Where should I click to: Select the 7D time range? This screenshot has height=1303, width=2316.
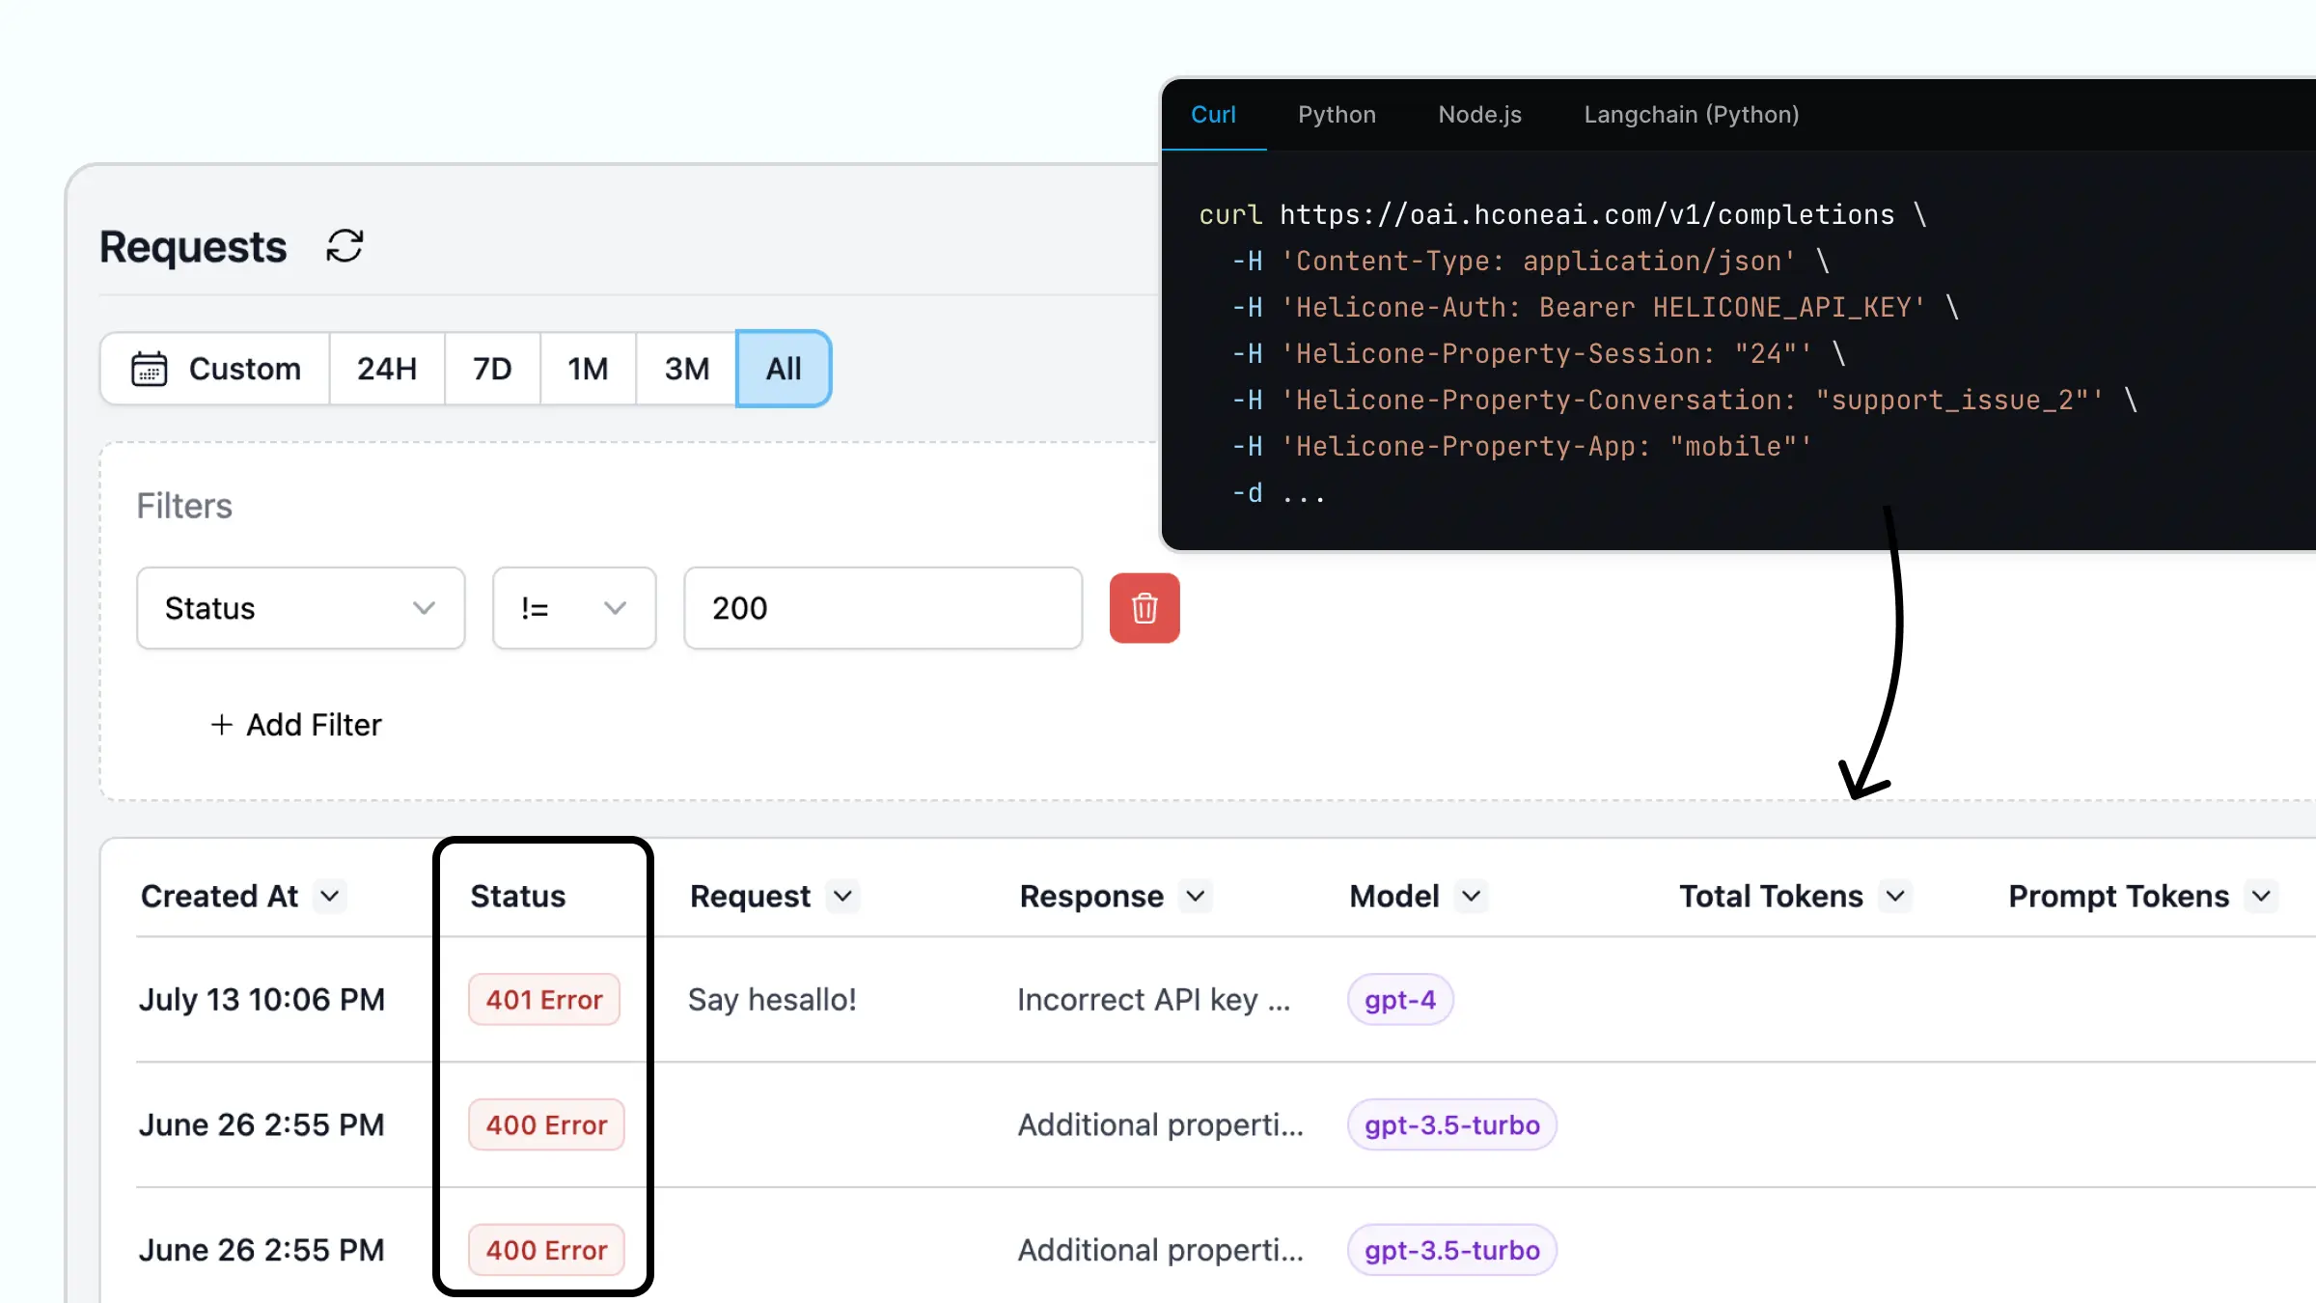click(x=492, y=369)
